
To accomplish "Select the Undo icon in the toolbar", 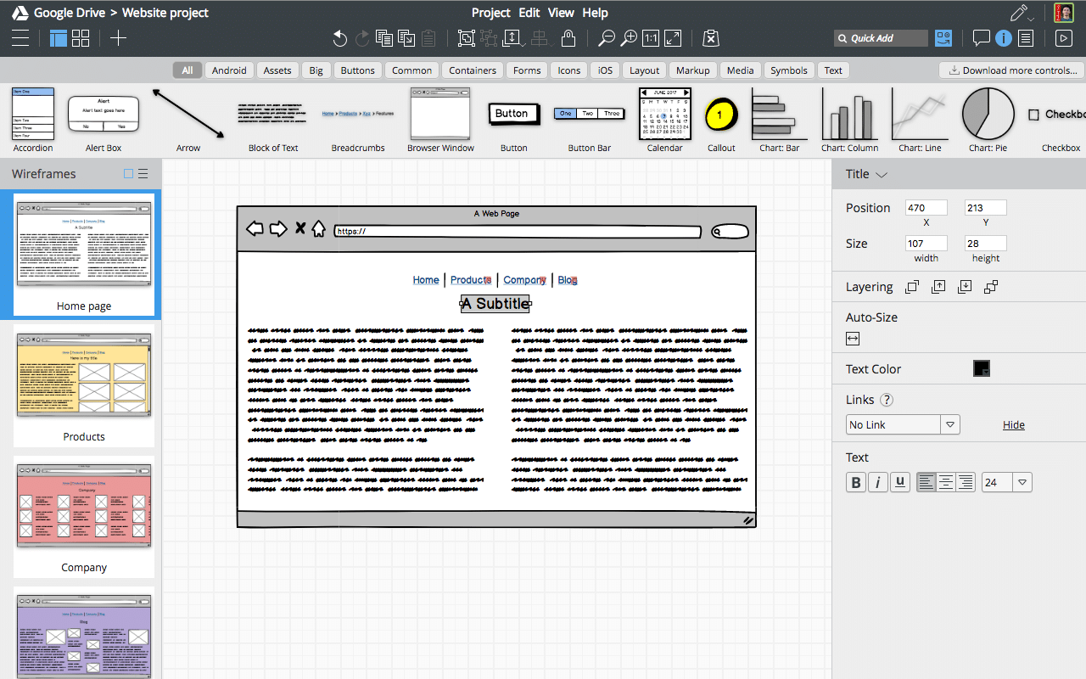I will pyautogui.click(x=339, y=37).
